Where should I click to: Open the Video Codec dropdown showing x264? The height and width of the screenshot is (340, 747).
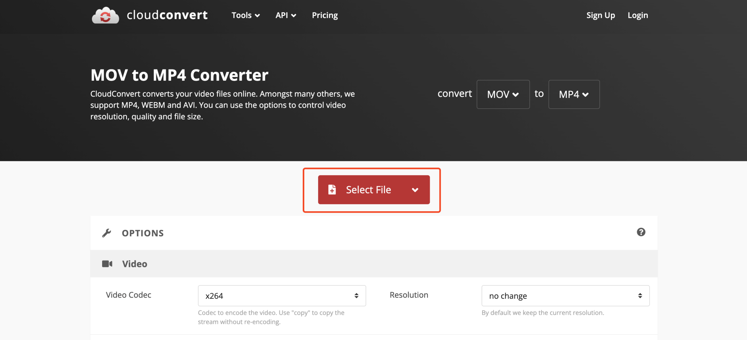pos(281,295)
